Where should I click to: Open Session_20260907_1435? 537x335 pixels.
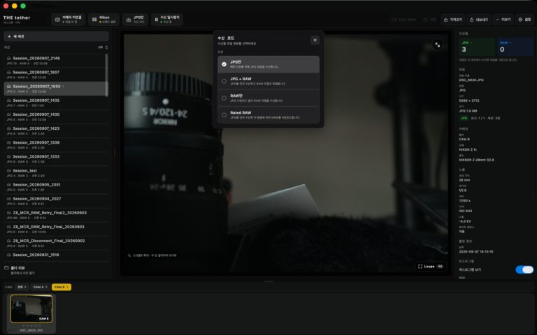pyautogui.click(x=55, y=103)
